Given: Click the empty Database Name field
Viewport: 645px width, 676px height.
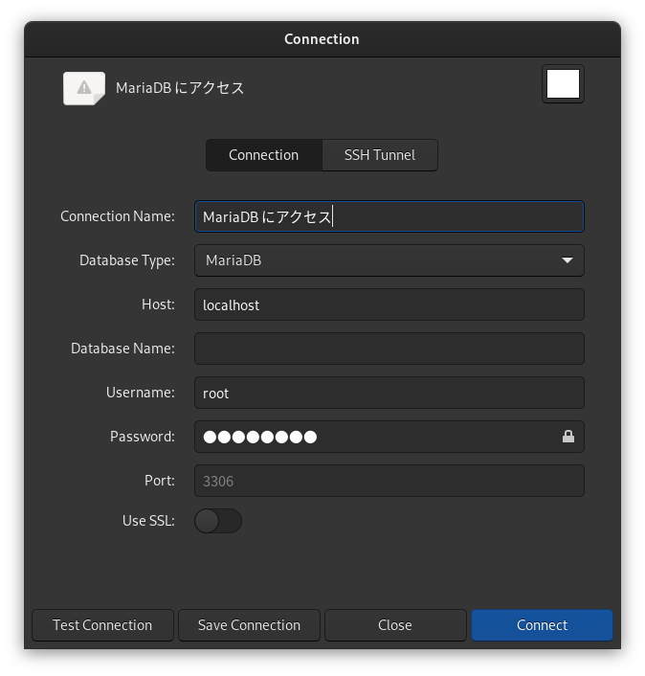Looking at the screenshot, I should pyautogui.click(x=389, y=349).
